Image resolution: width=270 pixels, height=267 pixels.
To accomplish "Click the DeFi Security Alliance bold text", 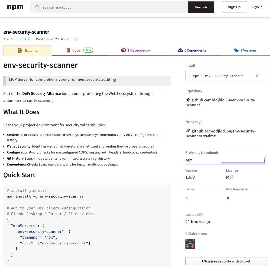I will (42, 94).
